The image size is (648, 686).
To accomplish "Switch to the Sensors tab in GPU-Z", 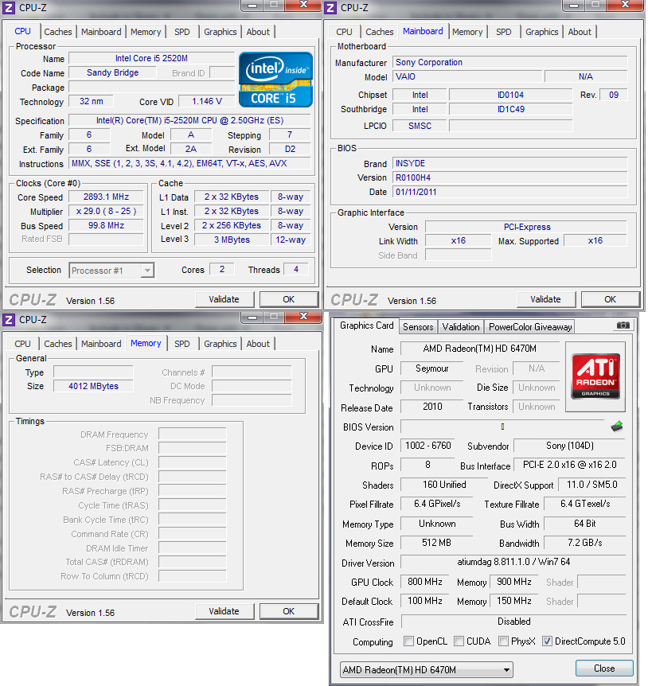I will pyautogui.click(x=417, y=326).
